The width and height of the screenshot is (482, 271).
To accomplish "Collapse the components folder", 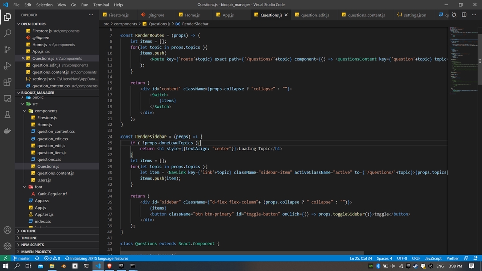I will pyautogui.click(x=25, y=111).
